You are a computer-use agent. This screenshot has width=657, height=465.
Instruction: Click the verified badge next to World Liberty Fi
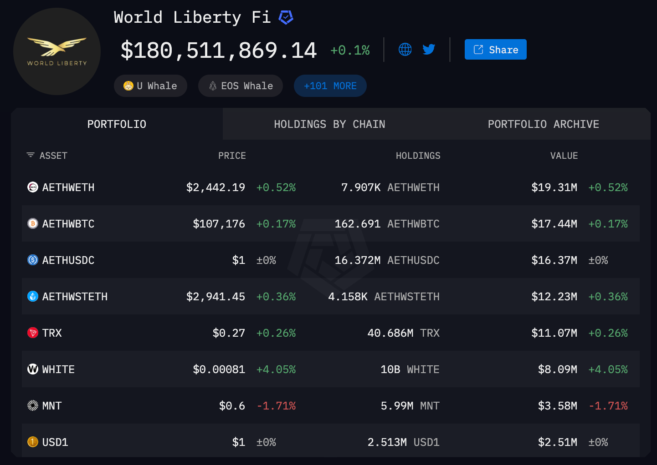click(286, 17)
